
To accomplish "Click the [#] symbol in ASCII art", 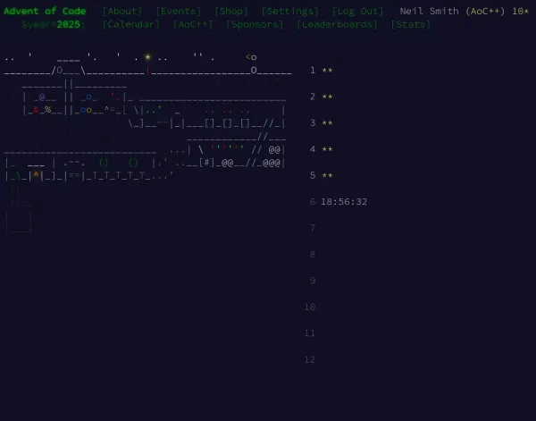I will tap(207, 163).
